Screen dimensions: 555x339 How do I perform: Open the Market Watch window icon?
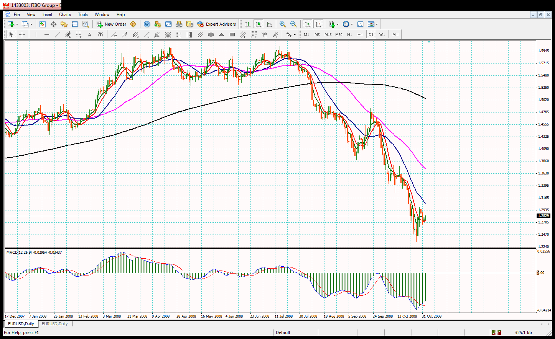43,24
